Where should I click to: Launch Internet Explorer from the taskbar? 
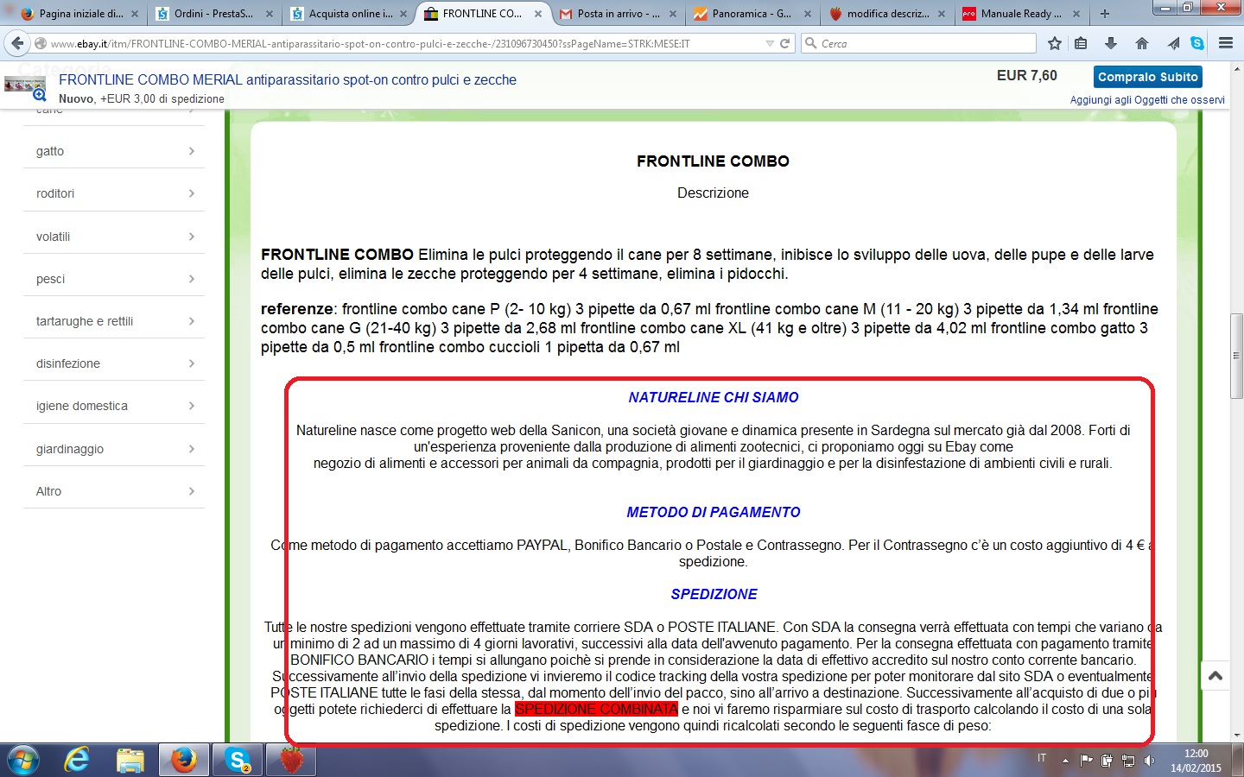click(77, 761)
